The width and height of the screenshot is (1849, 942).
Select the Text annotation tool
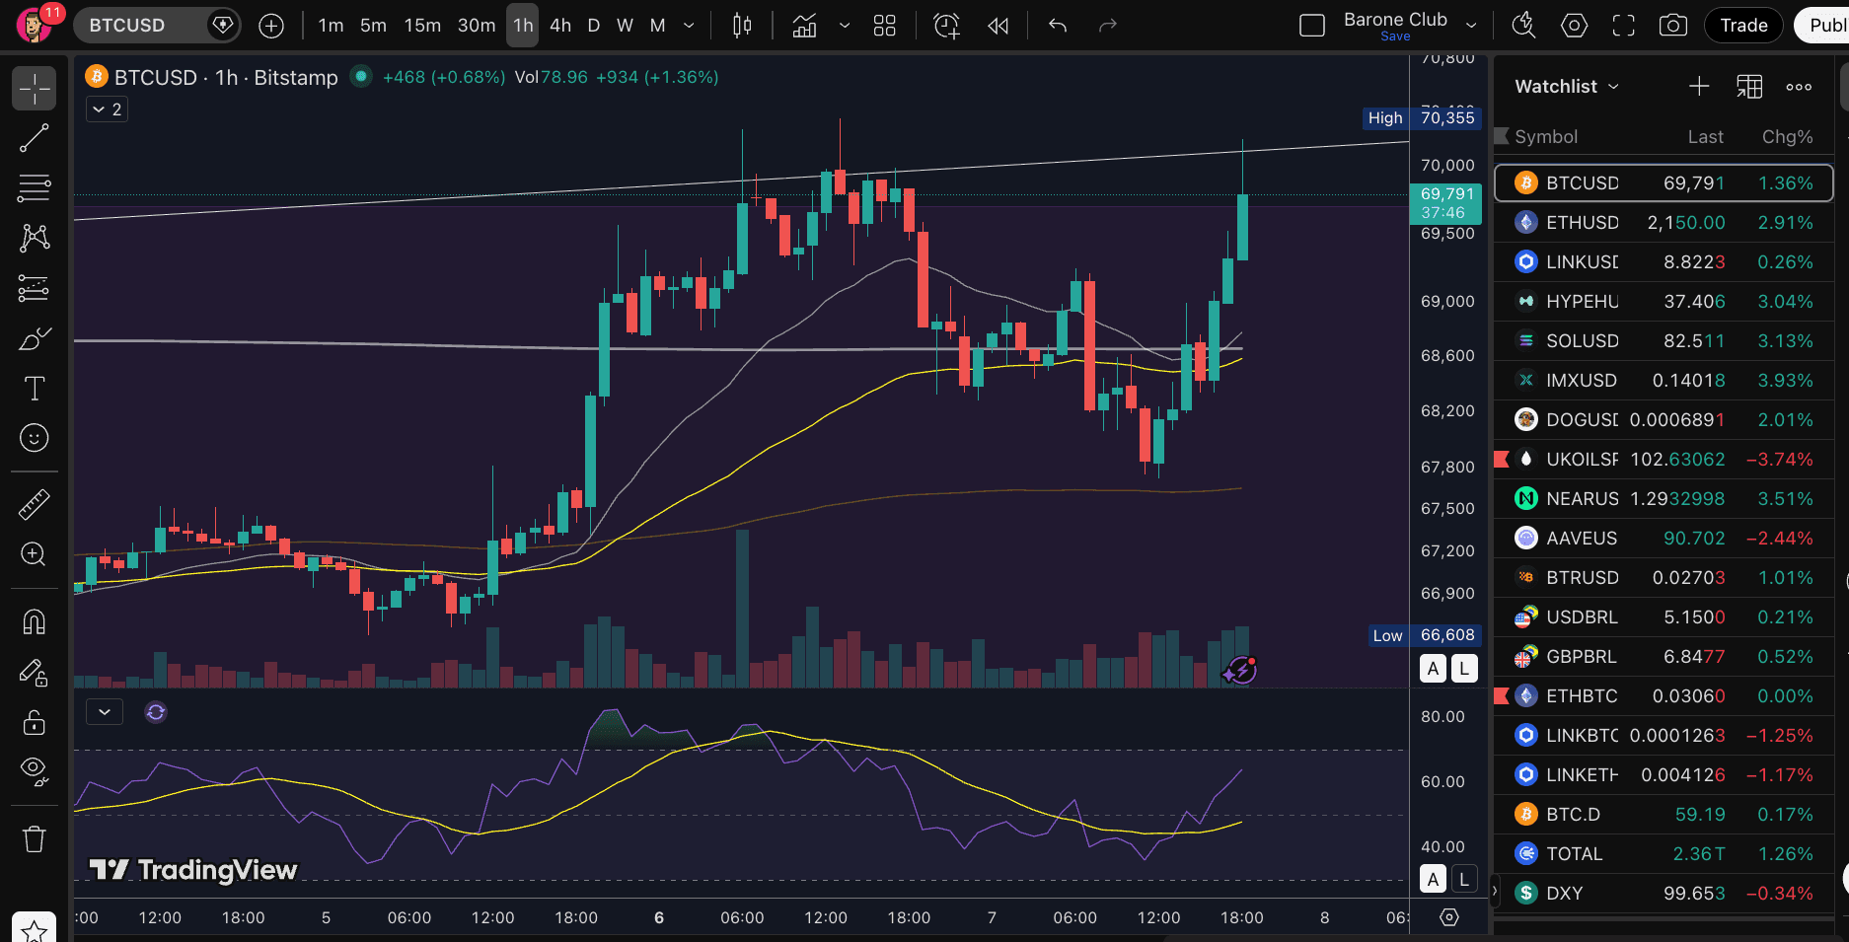35,388
